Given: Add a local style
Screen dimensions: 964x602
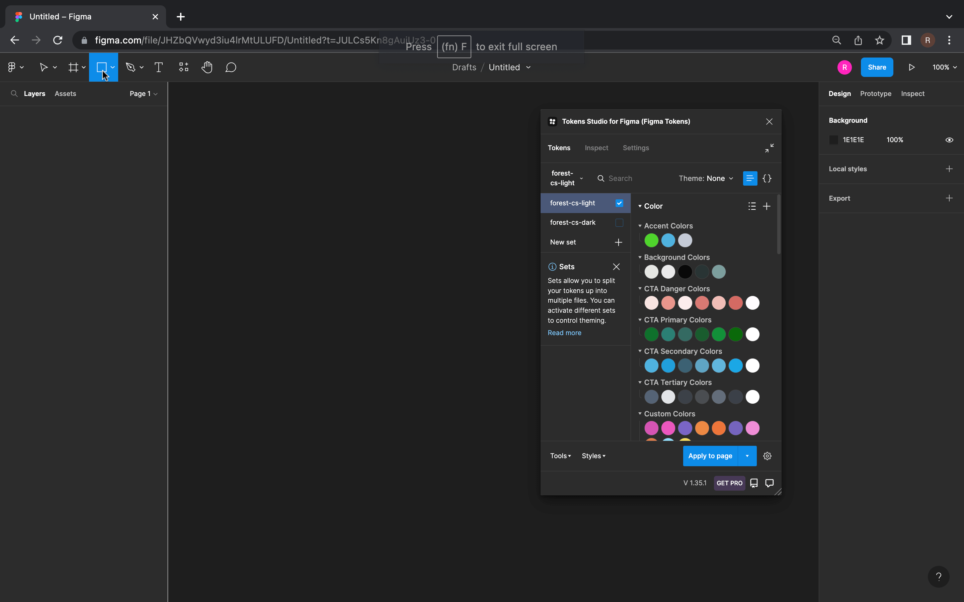Looking at the screenshot, I should coord(949,169).
